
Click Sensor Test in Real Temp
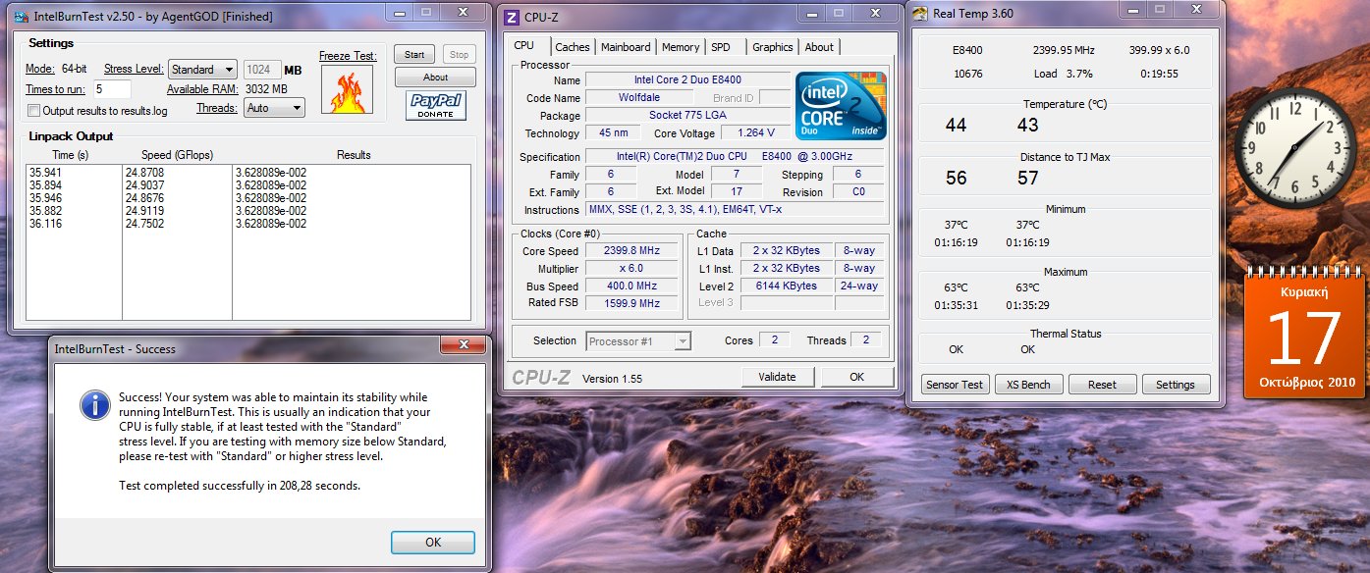(955, 385)
